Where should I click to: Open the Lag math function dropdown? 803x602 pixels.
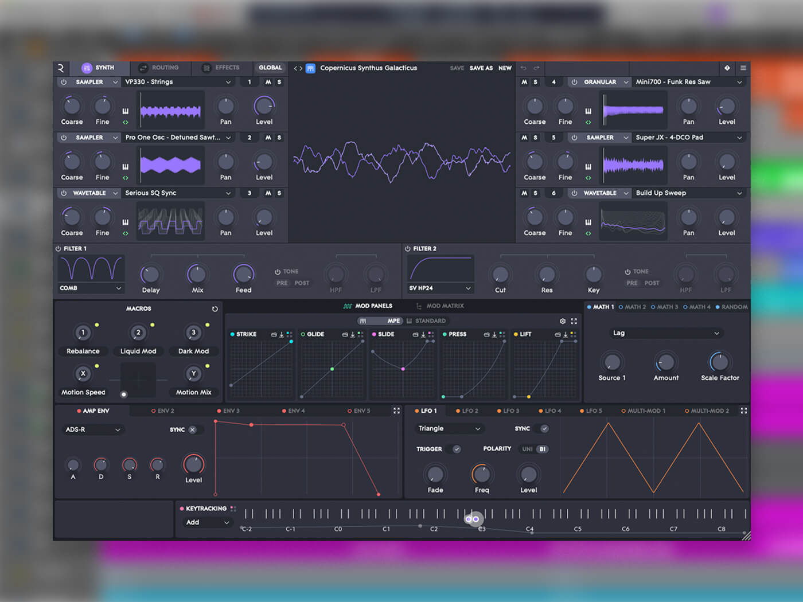pos(665,333)
